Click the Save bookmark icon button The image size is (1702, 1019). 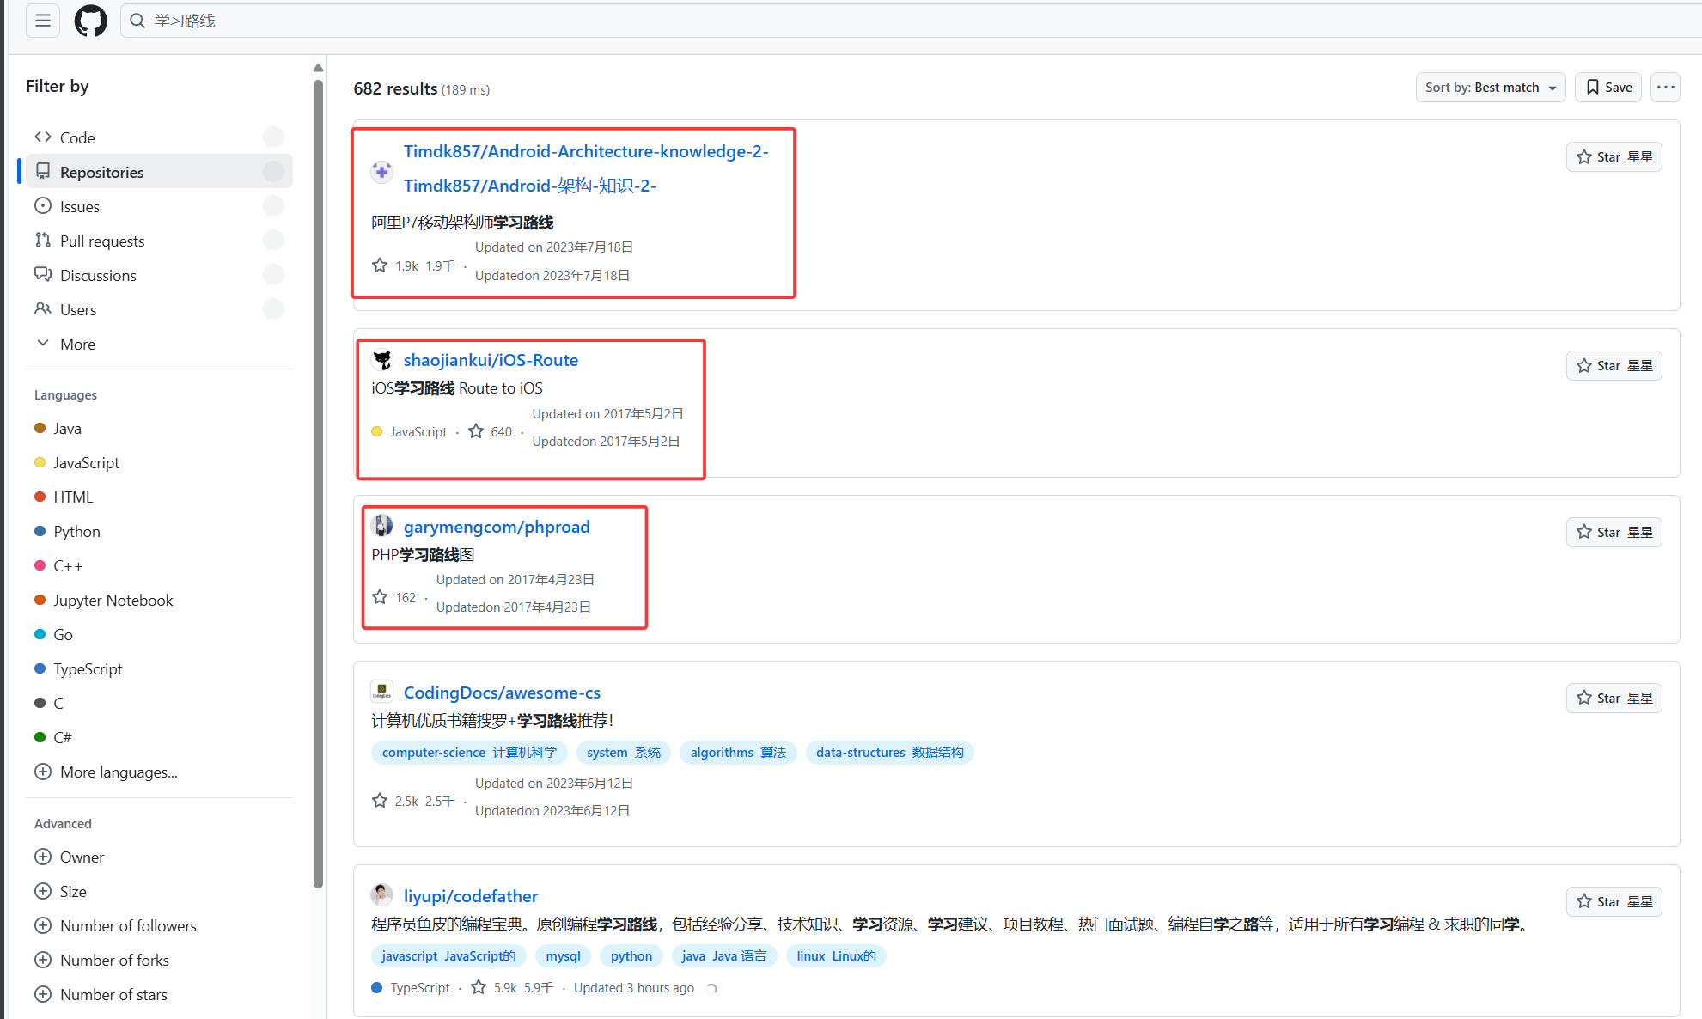[x=1608, y=88]
